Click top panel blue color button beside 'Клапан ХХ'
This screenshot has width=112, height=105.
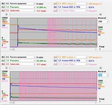click(x=55, y=7)
